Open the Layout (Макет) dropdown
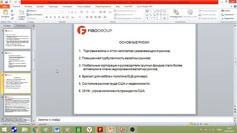Viewport: 237px width, 133px height. coord(32,11)
